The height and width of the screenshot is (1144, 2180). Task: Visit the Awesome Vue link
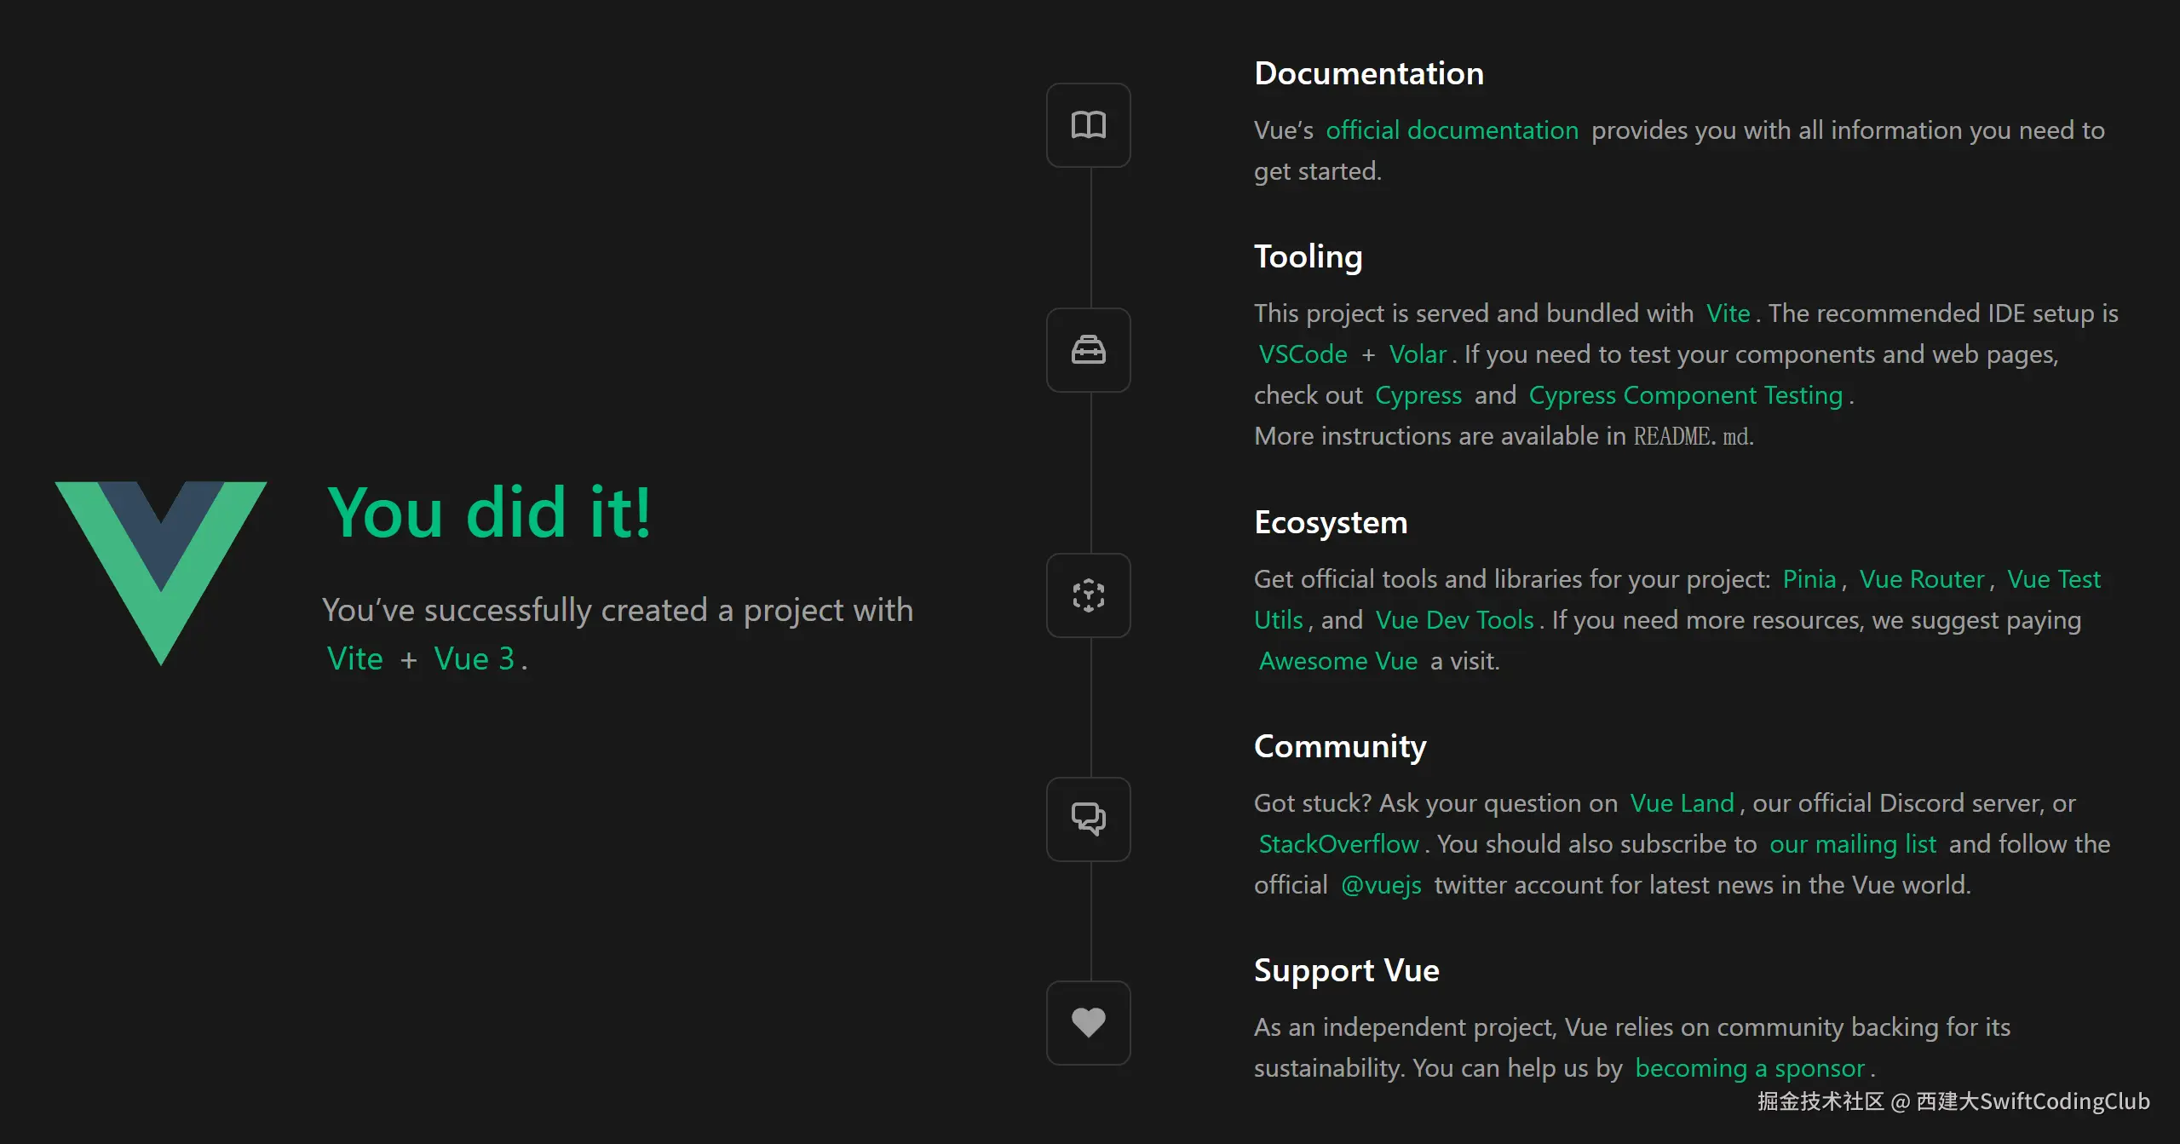1337,661
